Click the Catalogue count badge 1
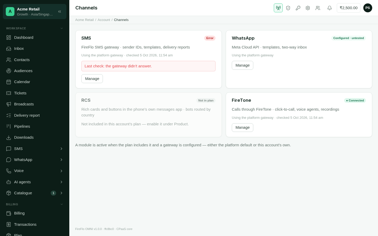 click(x=53, y=193)
